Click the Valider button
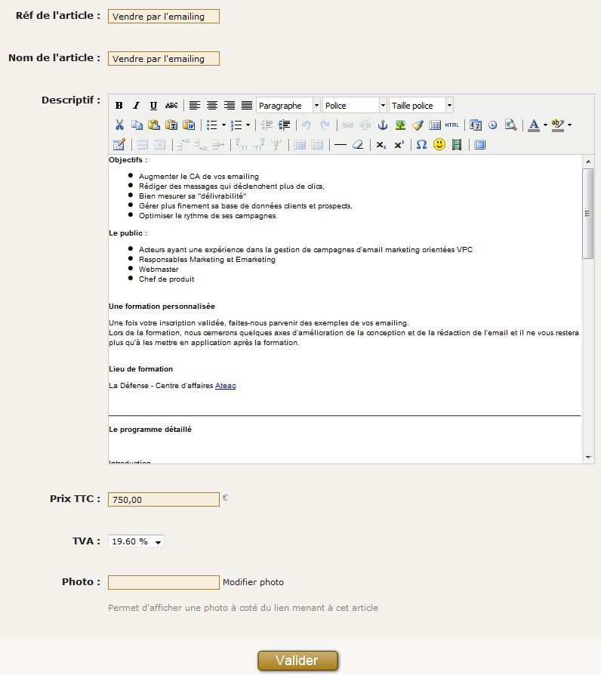The width and height of the screenshot is (601, 675). click(297, 661)
